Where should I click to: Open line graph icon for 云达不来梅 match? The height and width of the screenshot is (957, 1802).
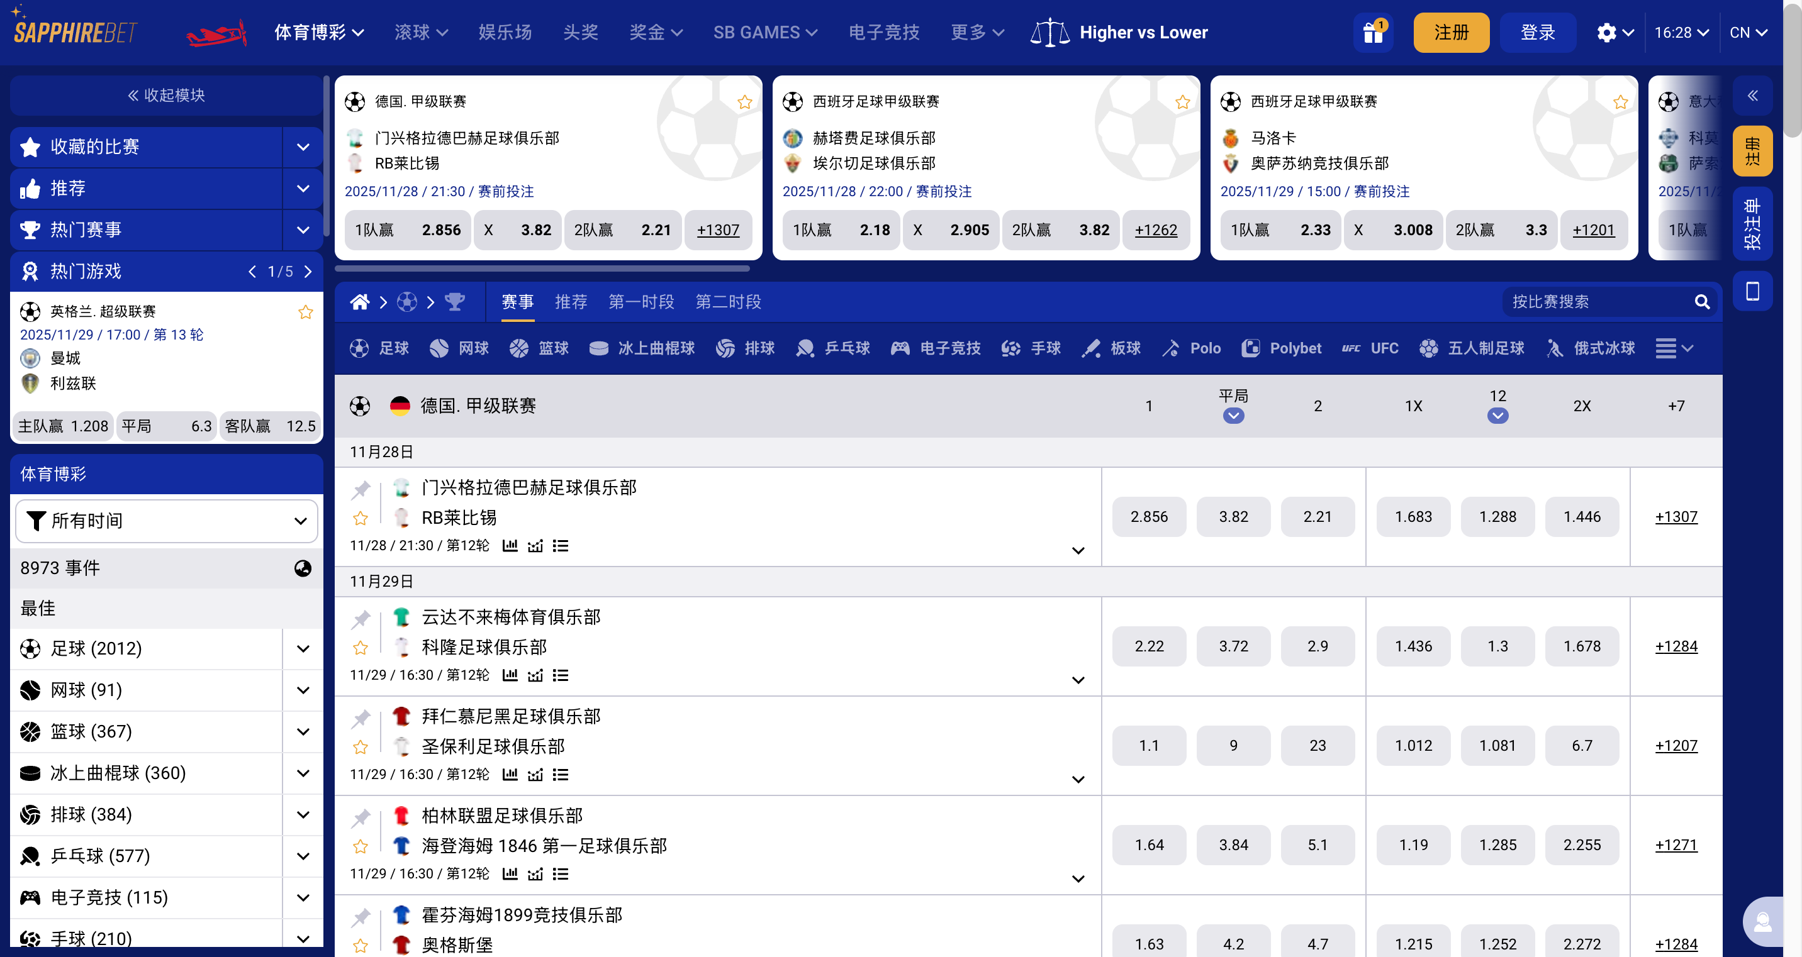click(x=535, y=675)
